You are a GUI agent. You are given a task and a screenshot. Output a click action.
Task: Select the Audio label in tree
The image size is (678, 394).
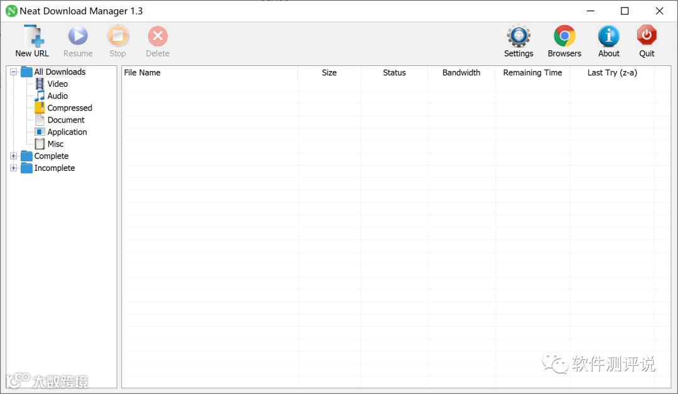coord(58,96)
